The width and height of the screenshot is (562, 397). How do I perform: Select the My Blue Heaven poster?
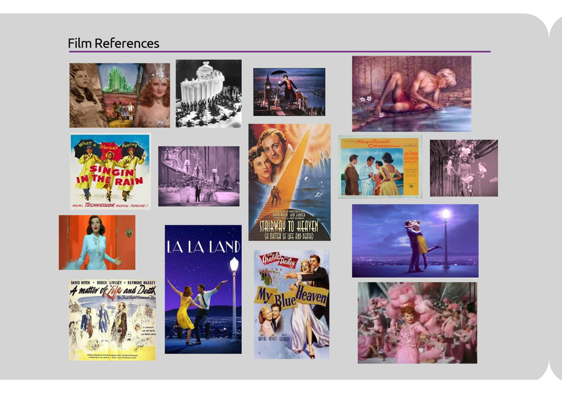point(292,304)
